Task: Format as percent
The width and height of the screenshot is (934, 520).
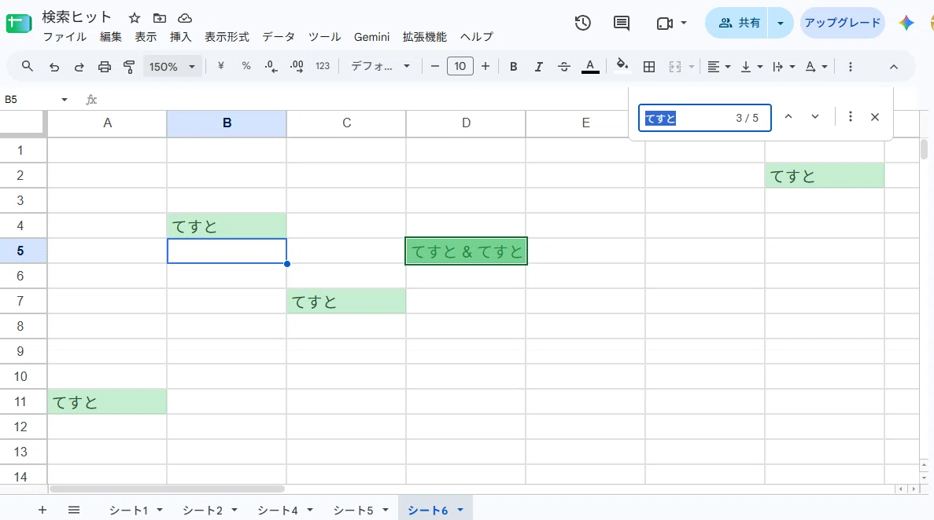Action: point(246,66)
